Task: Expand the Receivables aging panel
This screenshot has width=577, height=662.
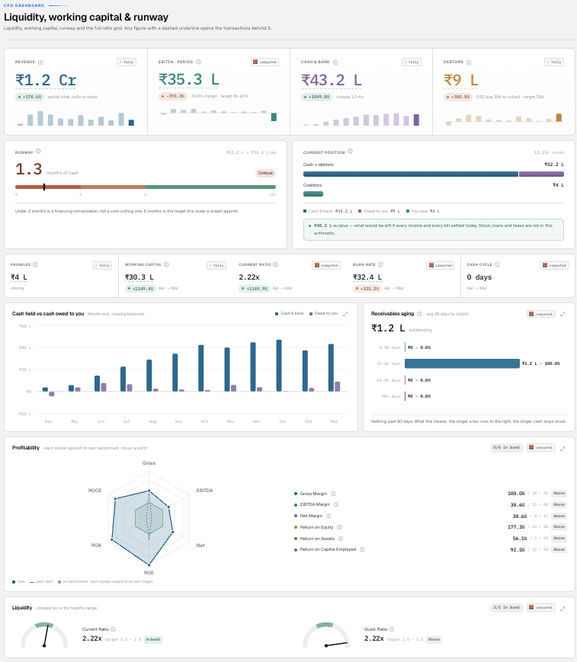Action: point(563,314)
